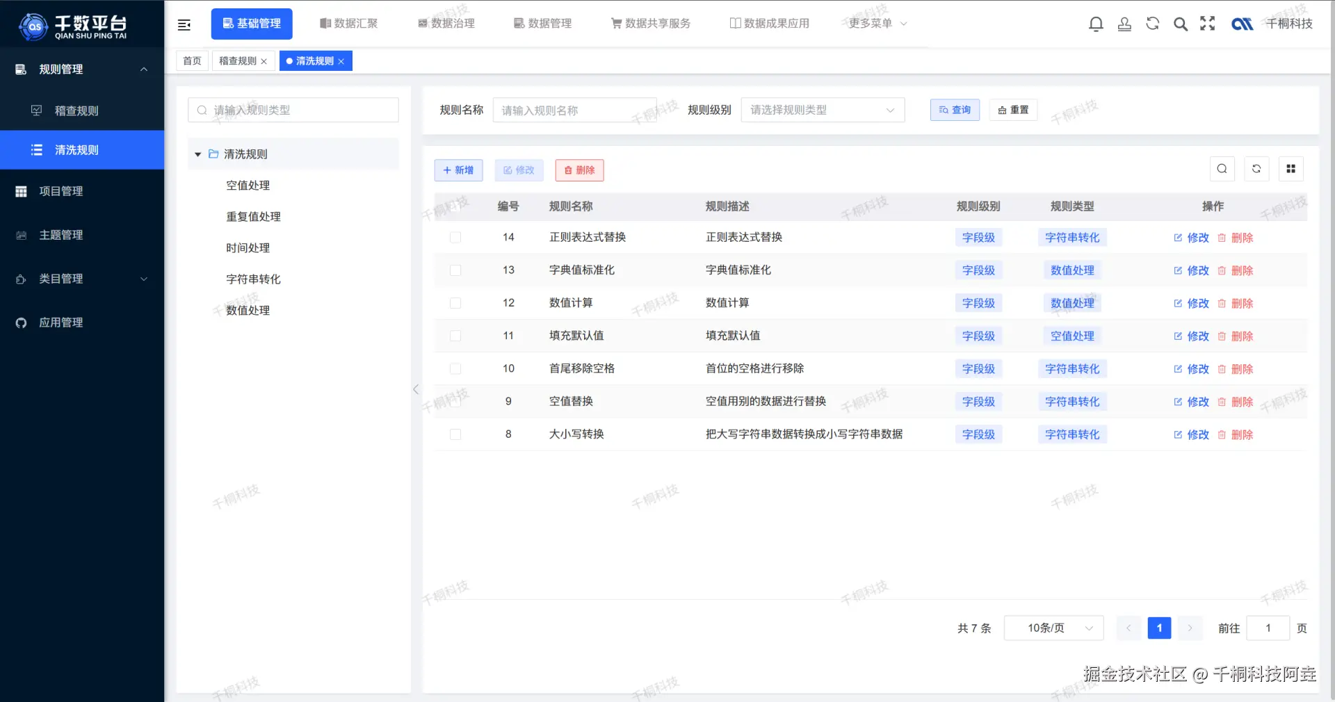
Task: Open 数据治理 top menu
Action: coord(446,24)
